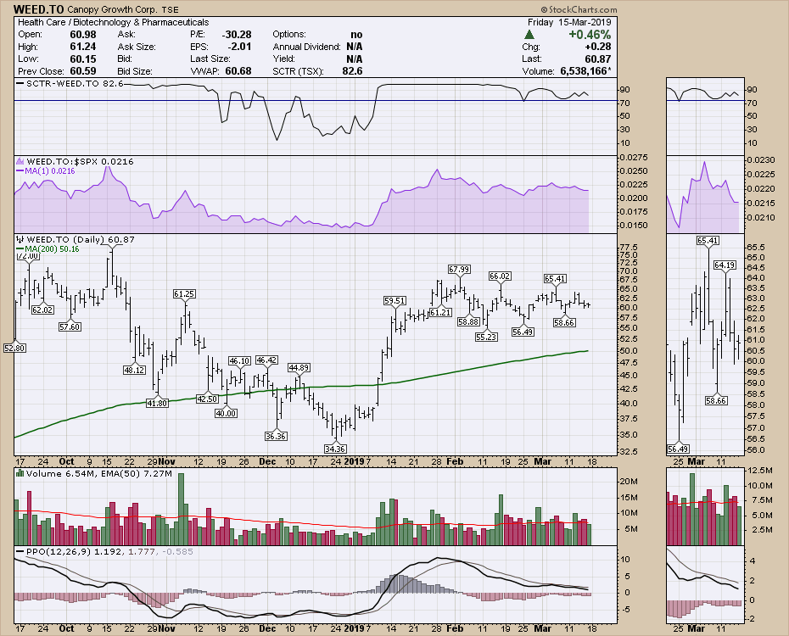This screenshot has height=636, width=789.
Task: Select the Volume 6,538,166 value
Action: (585, 71)
